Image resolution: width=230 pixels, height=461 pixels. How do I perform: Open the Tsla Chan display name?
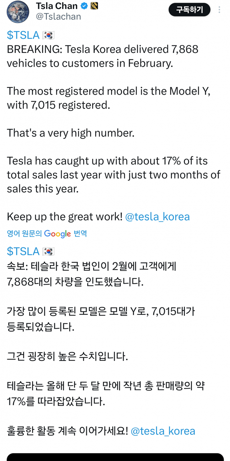[57, 6]
